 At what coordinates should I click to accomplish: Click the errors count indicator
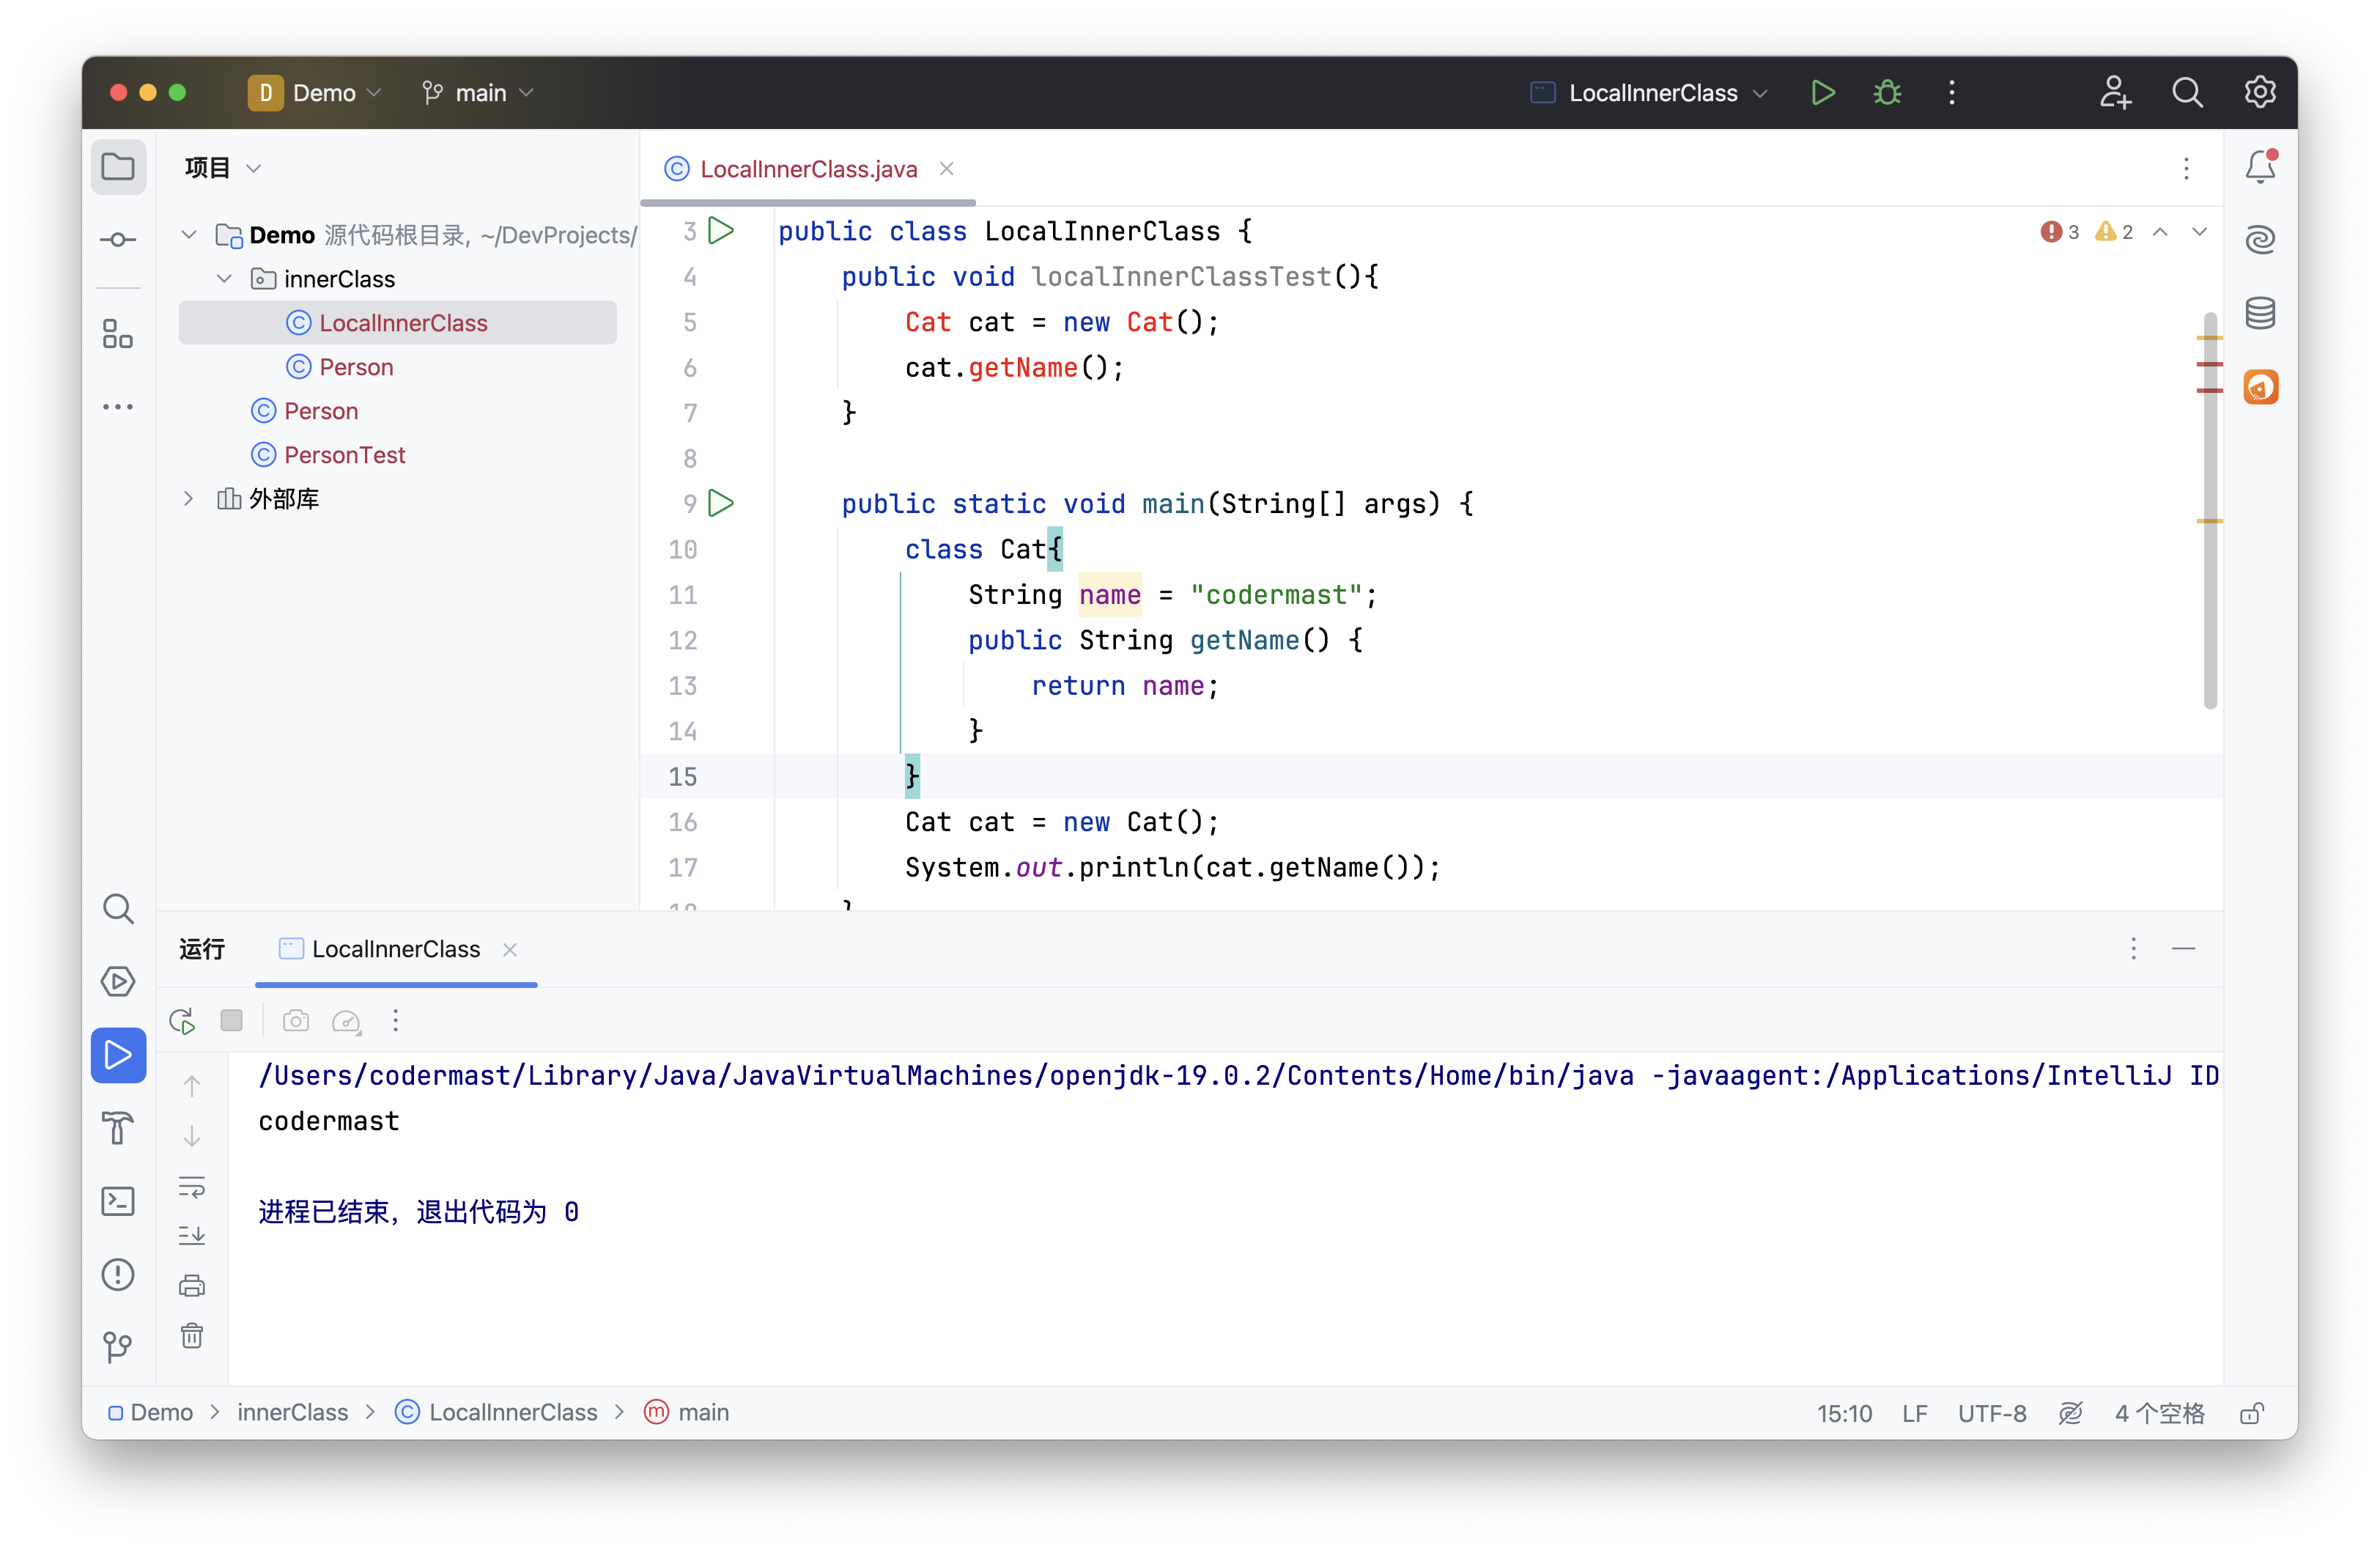2060,232
